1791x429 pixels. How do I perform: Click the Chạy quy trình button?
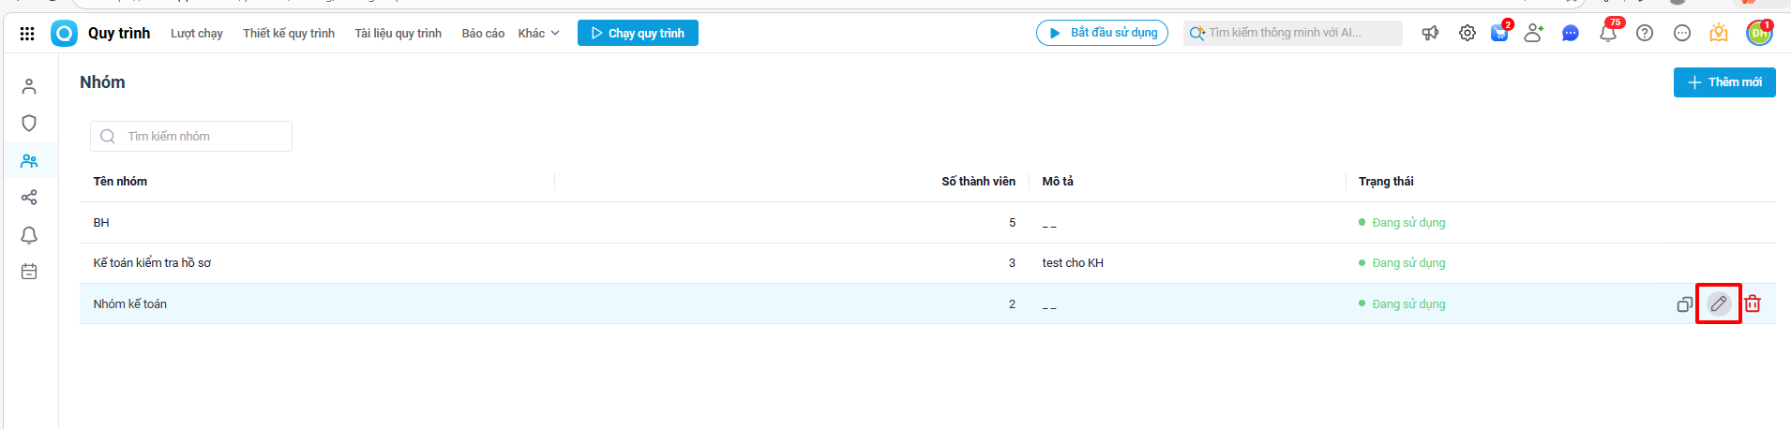(638, 33)
